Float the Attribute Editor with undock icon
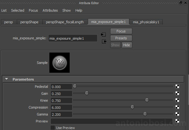 181,3
